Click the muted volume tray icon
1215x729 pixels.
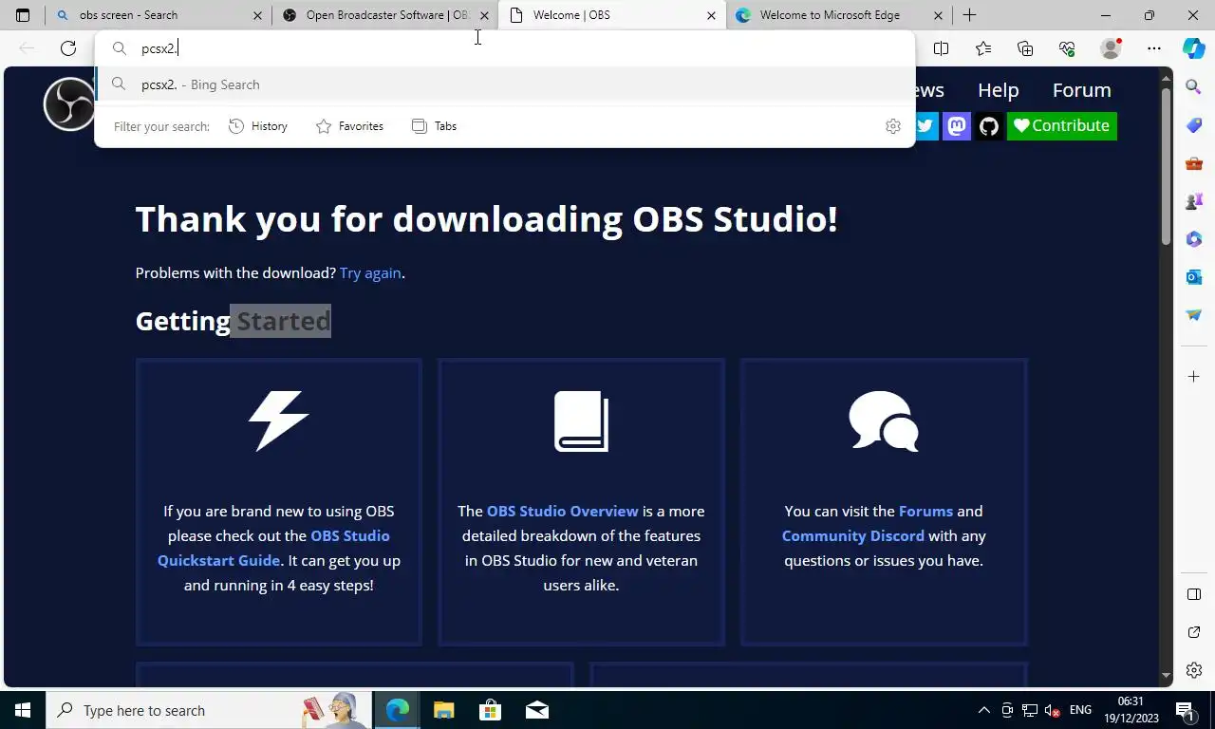1053,710
